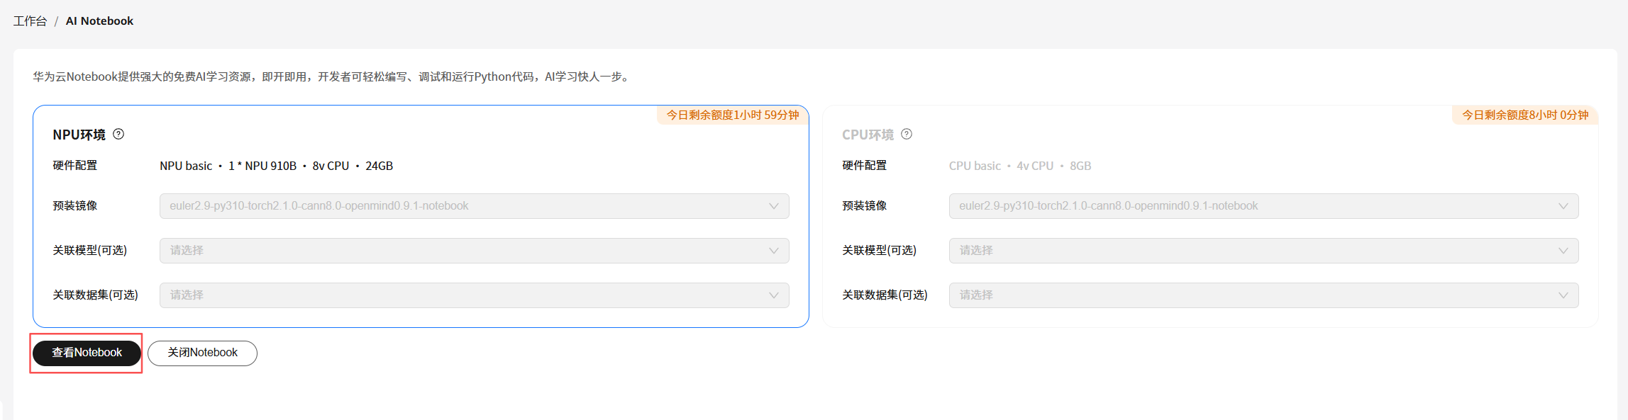The height and width of the screenshot is (420, 1628).
Task: Open the NPU 预装镜像 dropdown
Action: pyautogui.click(x=473, y=206)
